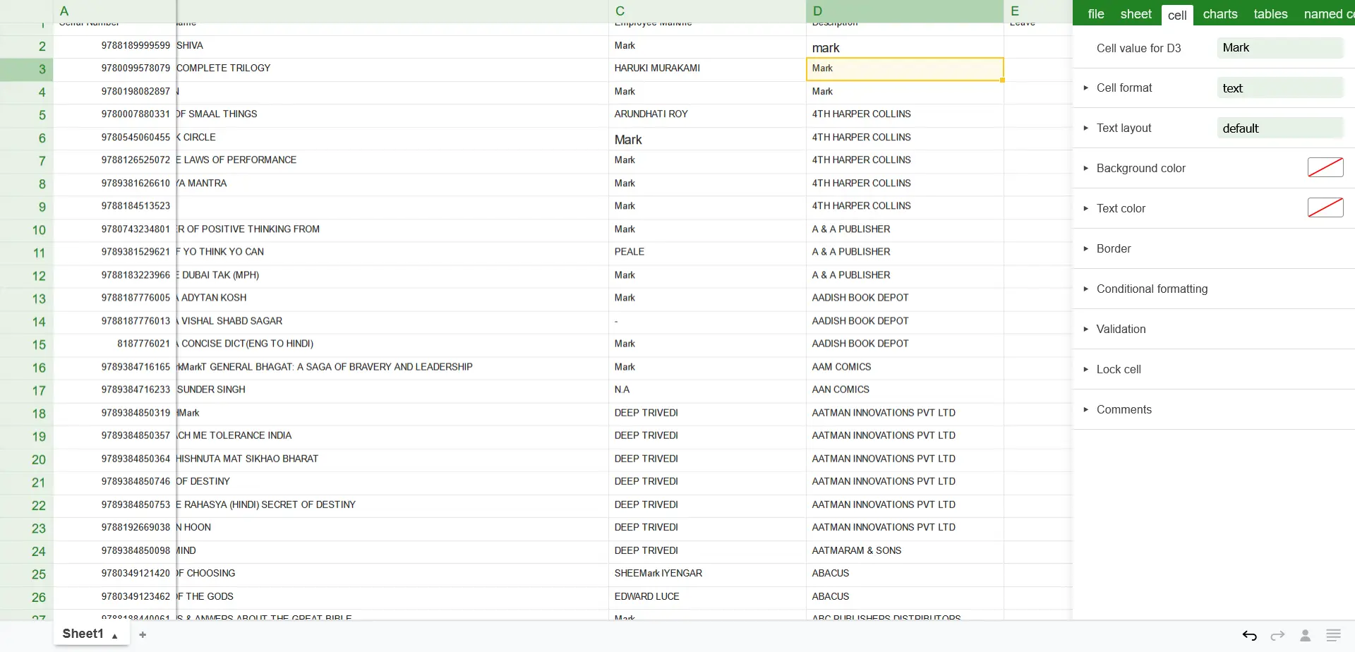Screen dimensions: 1355x652
Task: Open the user profile icon
Action: [1305, 636]
